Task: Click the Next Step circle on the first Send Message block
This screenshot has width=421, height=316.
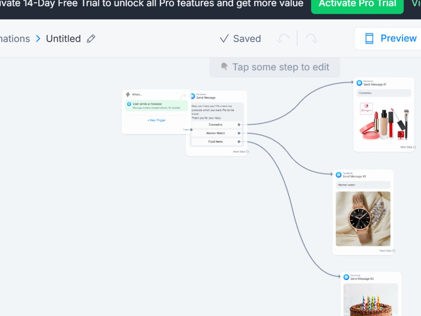Action: [x=247, y=151]
